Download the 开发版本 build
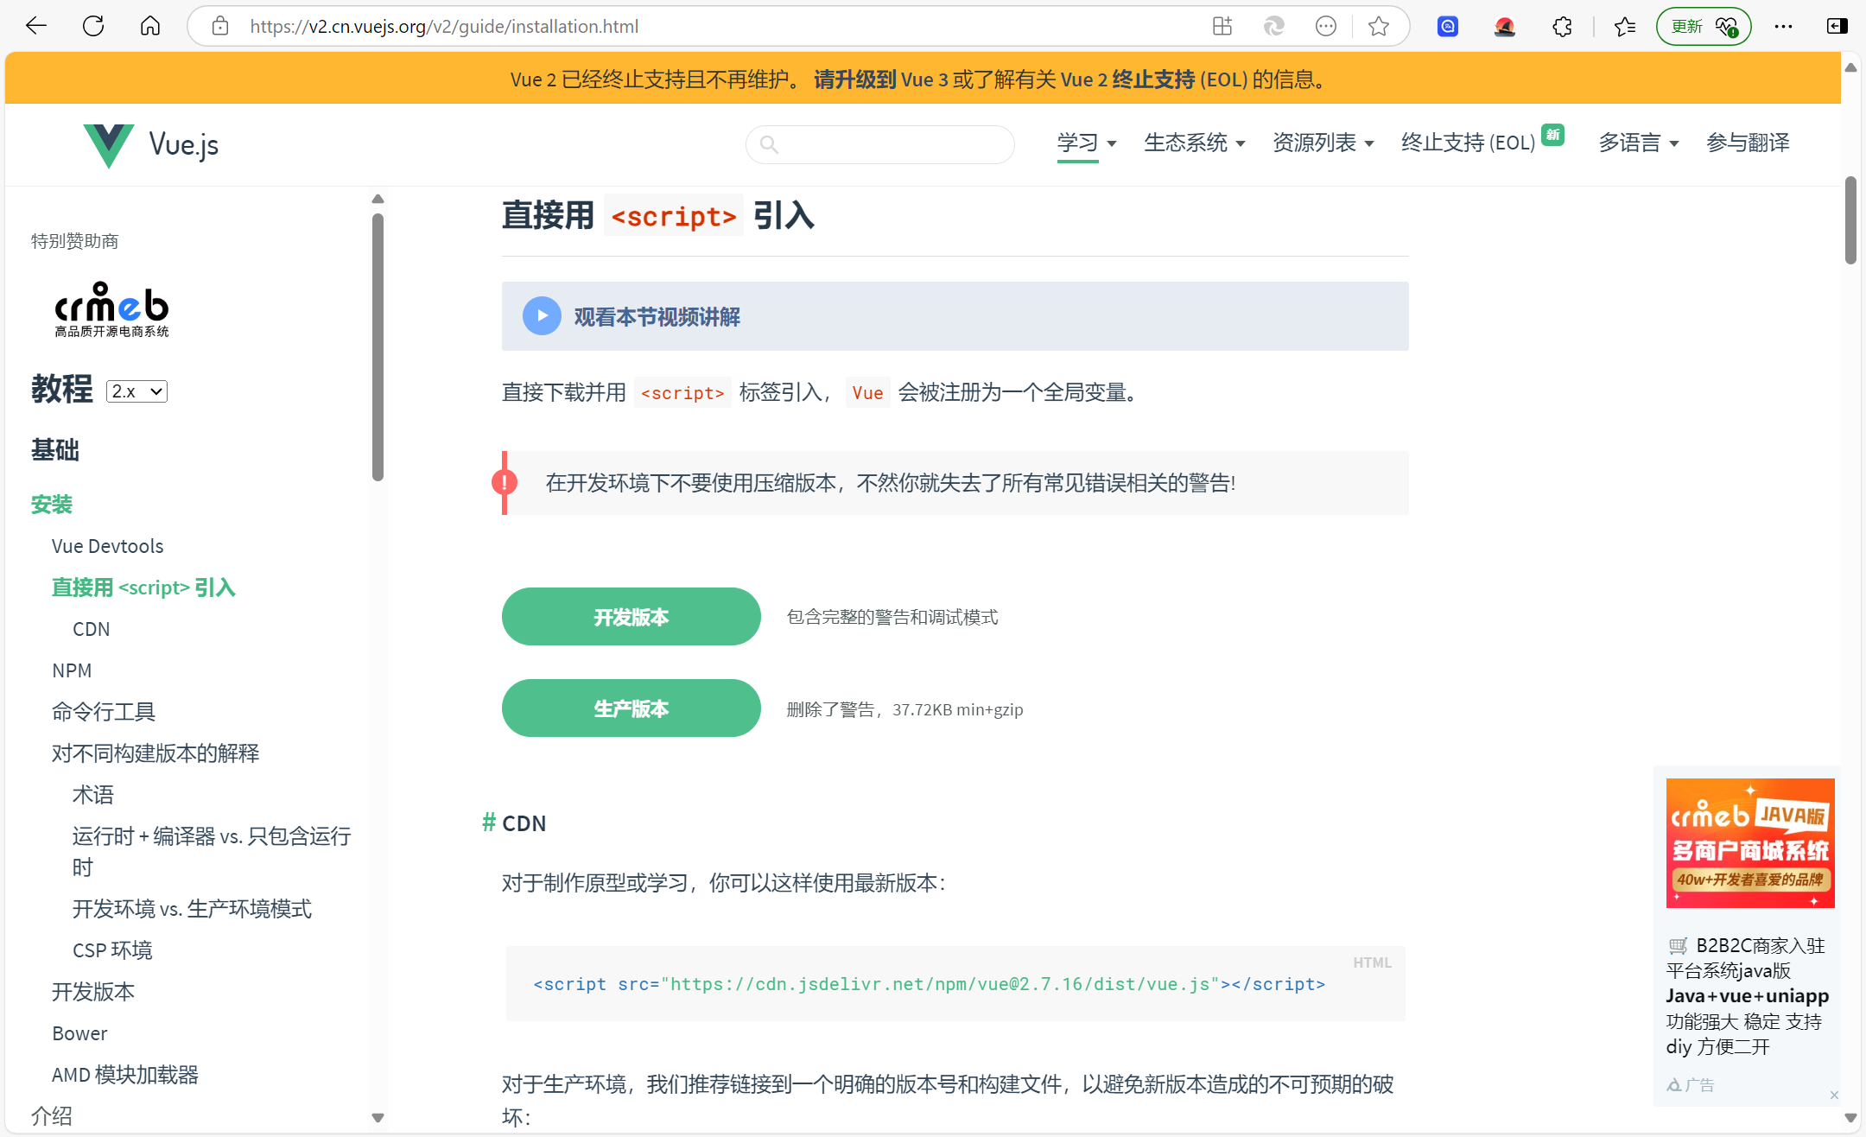The width and height of the screenshot is (1866, 1137). tap(631, 617)
